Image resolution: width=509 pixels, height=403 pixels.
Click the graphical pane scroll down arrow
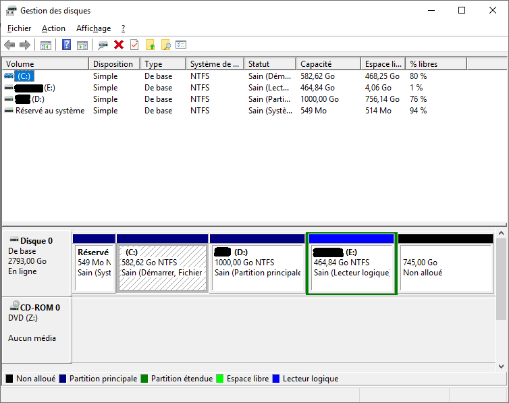coord(502,366)
